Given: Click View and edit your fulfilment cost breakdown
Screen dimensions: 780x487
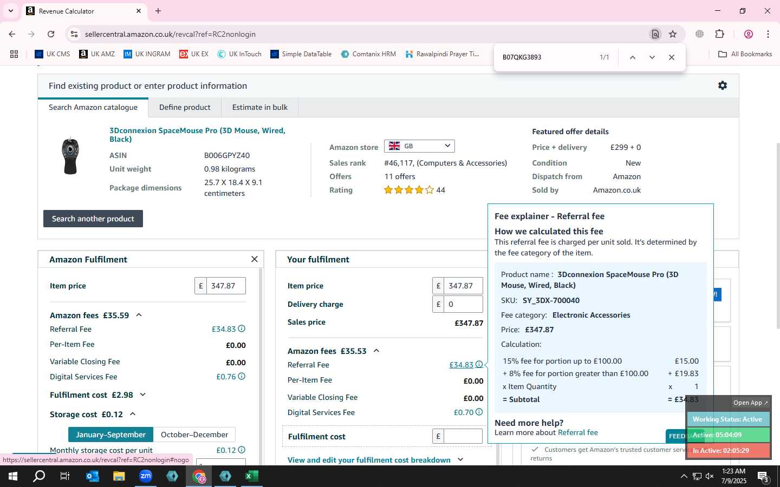Looking at the screenshot, I should point(369,460).
